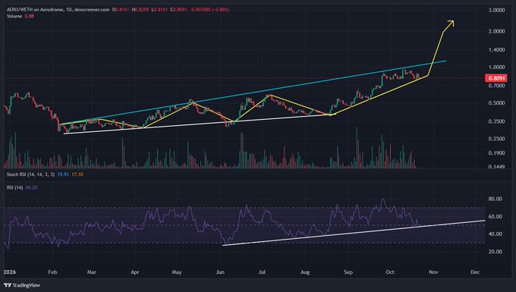Click the 0.7000 price axis label
This screenshot has width=516, height=292.
click(x=496, y=86)
